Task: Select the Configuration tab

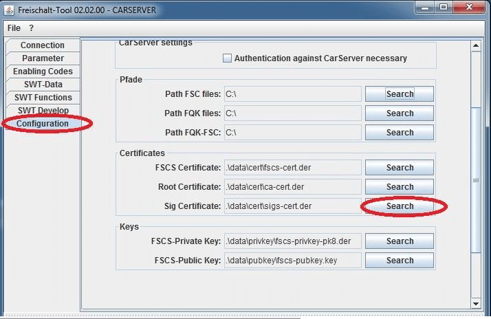Action: [x=43, y=124]
